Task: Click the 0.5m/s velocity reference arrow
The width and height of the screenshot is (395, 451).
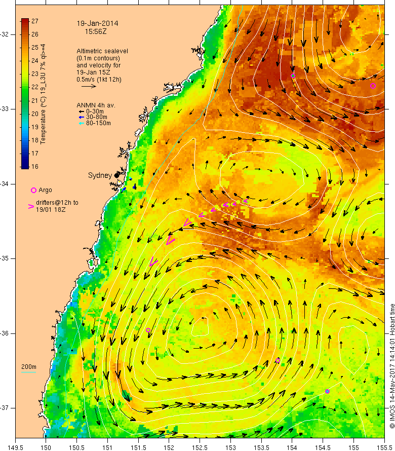Action: [89, 86]
